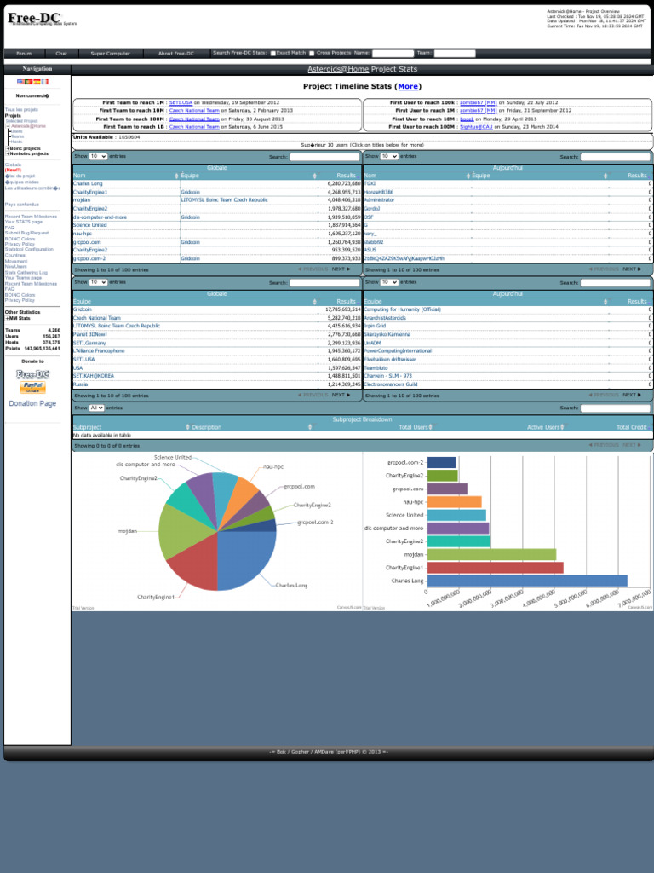Sort Subproject Breakdown by Subproject column
654x873 pixels.
click(x=132, y=427)
